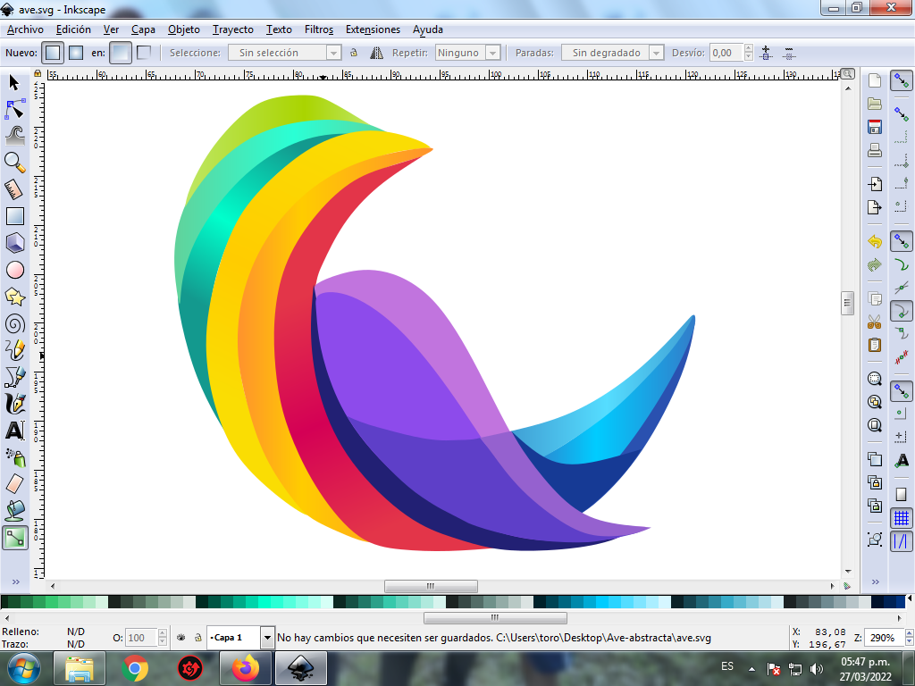Choose the Circle/Ellipse tool
This screenshot has height=686, width=915.
15,270
